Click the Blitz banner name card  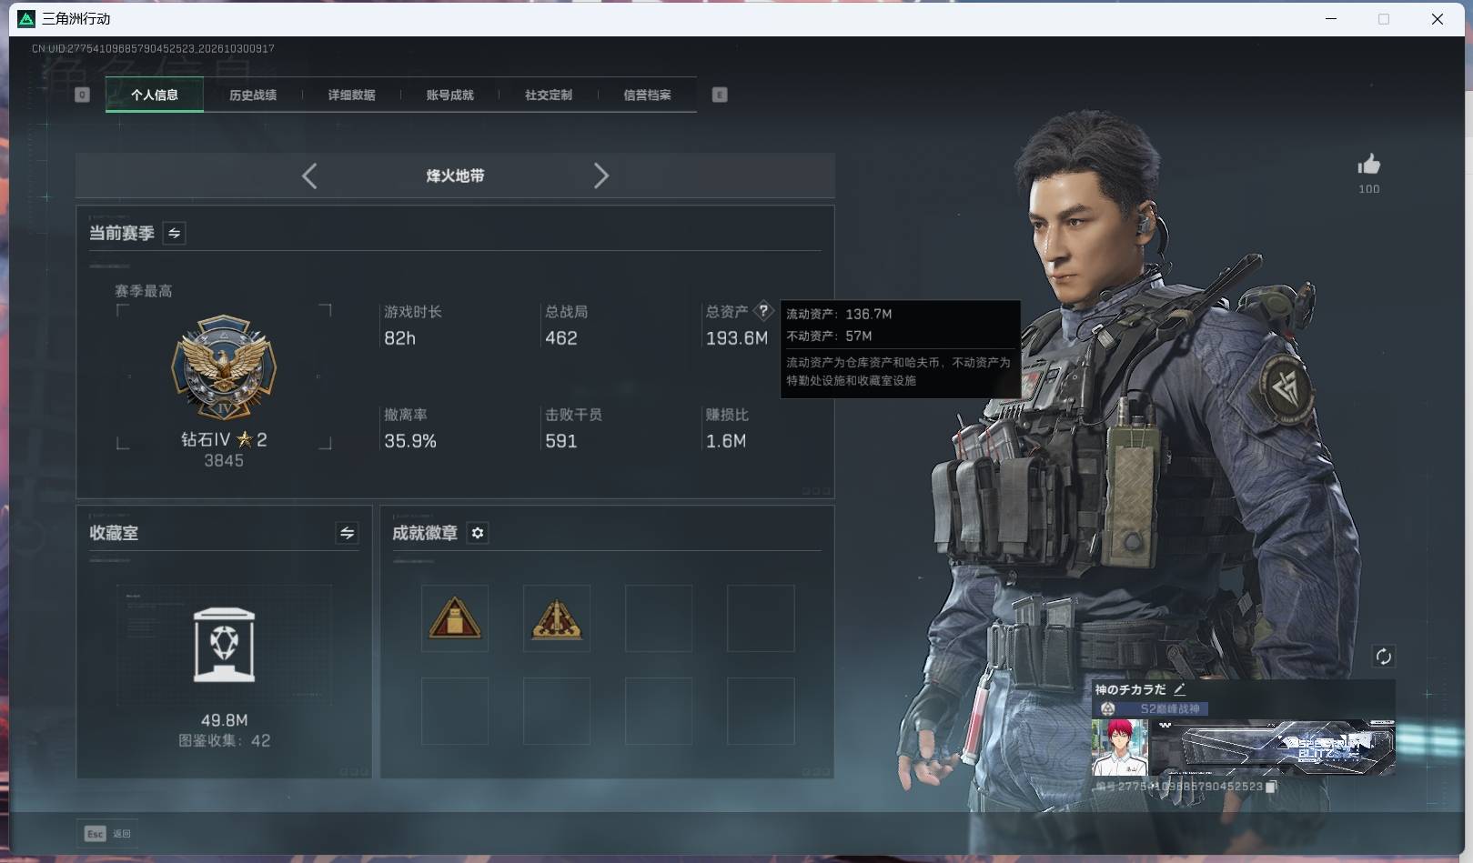tap(1272, 747)
